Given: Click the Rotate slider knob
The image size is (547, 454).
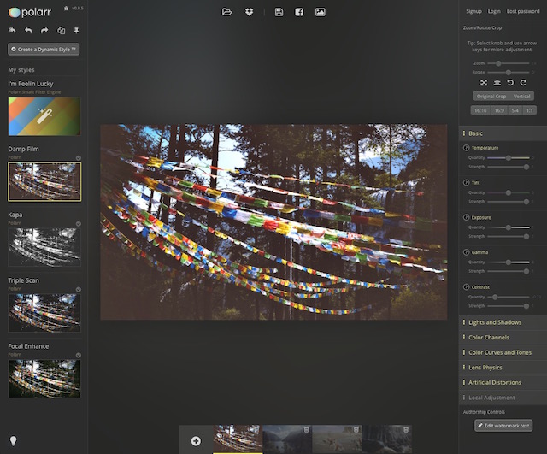Looking at the screenshot, I should click(x=509, y=72).
